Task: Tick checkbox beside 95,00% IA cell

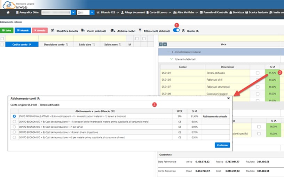Action: [x=259, y=134]
